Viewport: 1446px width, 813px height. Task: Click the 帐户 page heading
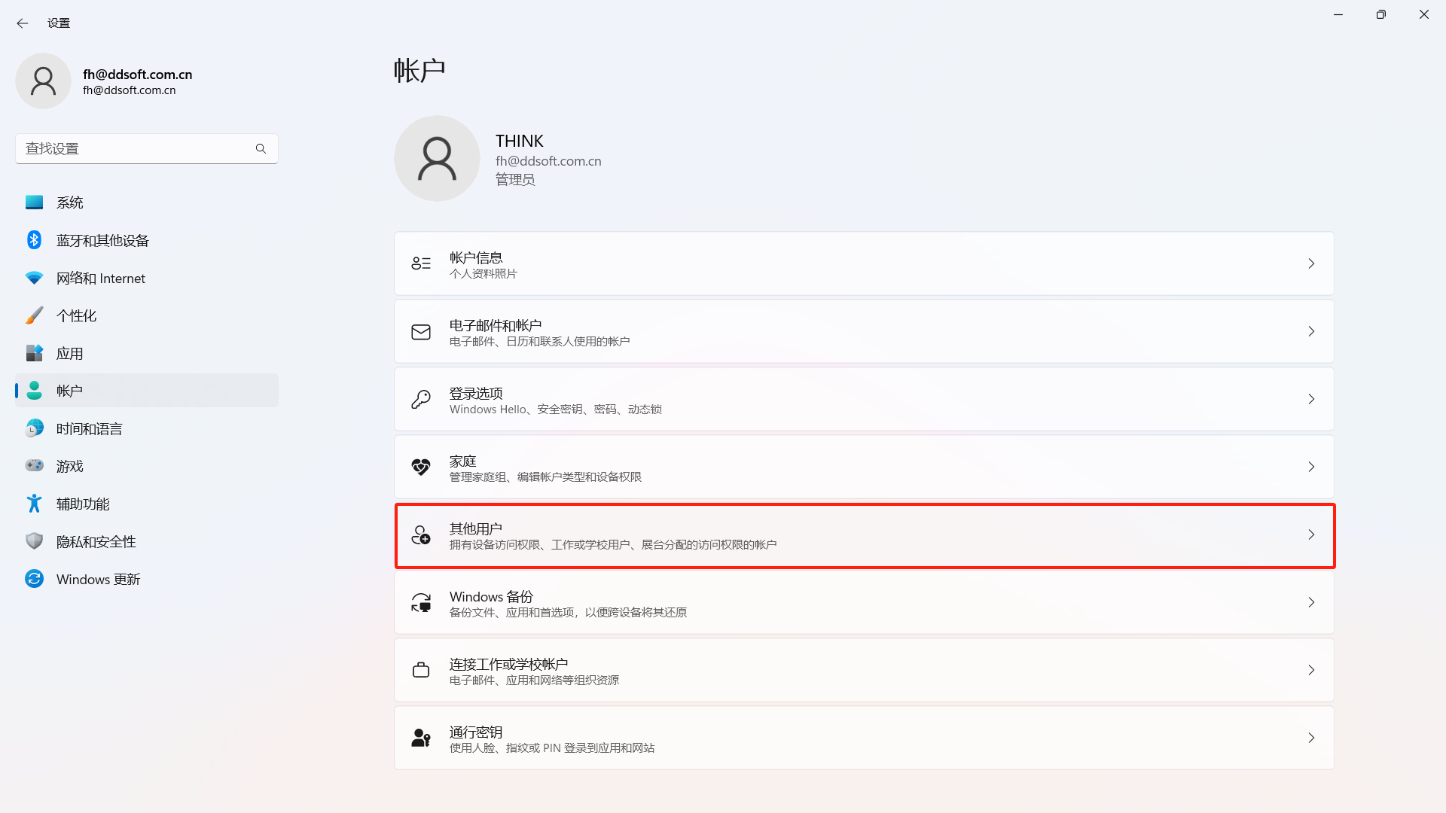(x=419, y=70)
